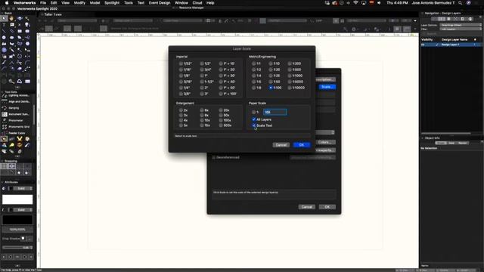Select the 1:1 metric scale radio
Screen dimensions: 484x272
click(254, 63)
